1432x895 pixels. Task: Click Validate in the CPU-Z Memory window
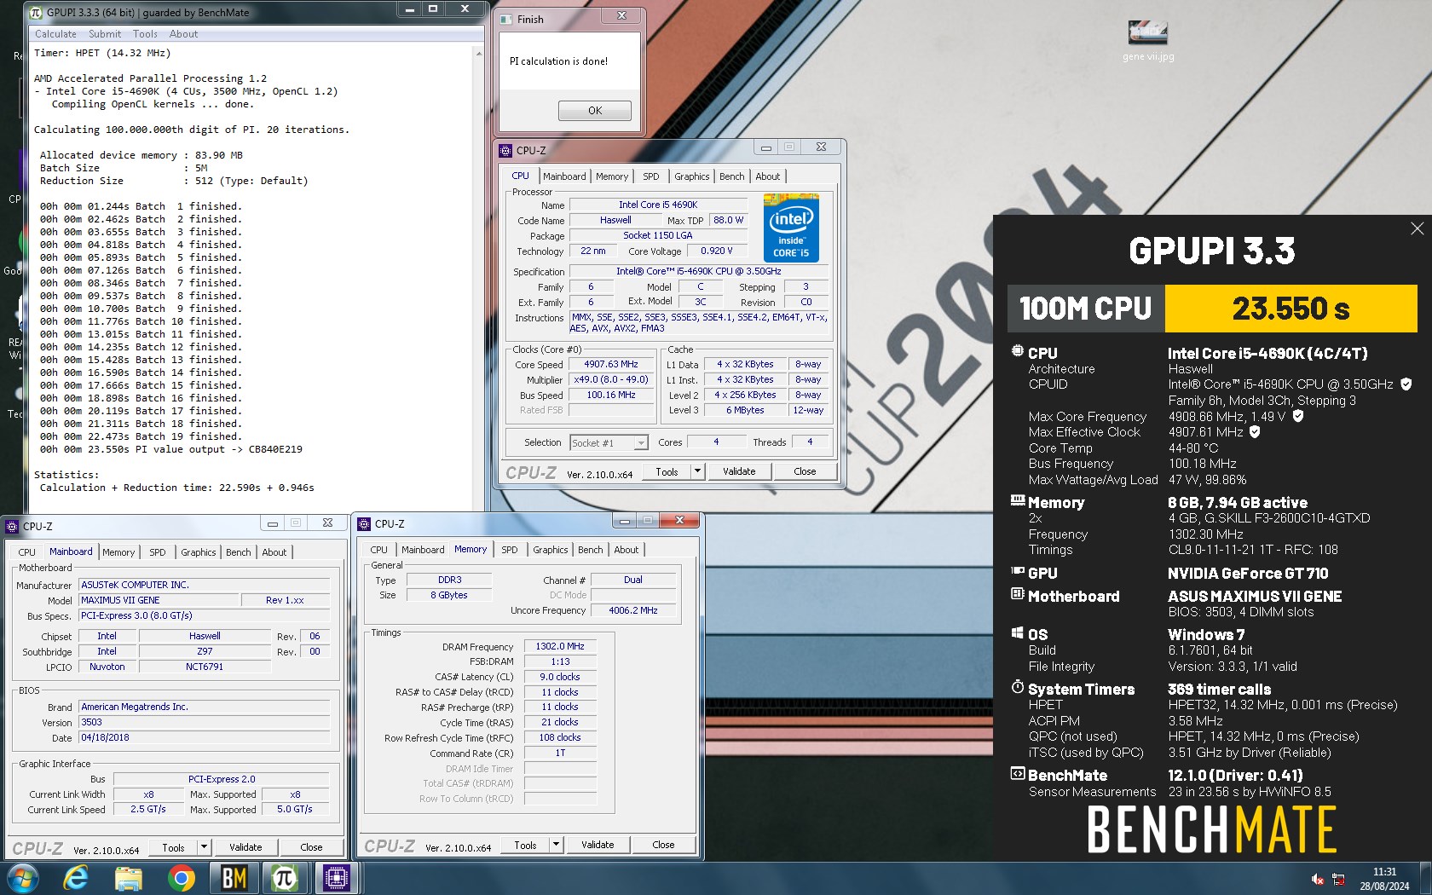[x=598, y=845]
